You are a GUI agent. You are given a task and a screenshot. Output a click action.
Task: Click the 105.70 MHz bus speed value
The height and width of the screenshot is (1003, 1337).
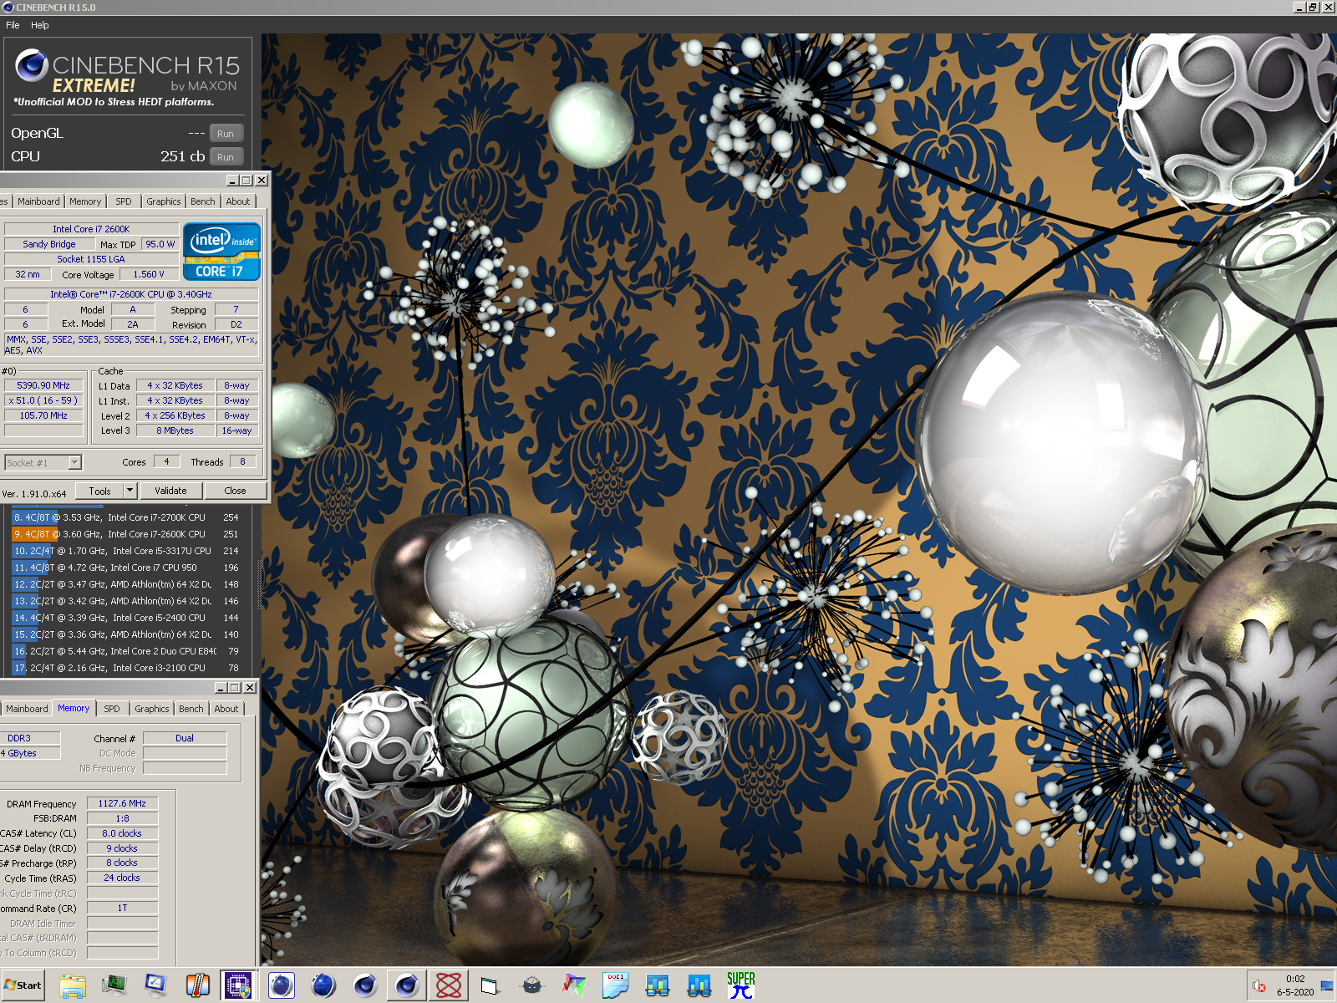[43, 416]
